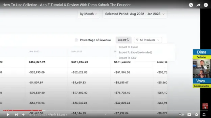The width and height of the screenshot is (211, 118).
Task: Click the -$66,194.24 cell
Action: 37,103
